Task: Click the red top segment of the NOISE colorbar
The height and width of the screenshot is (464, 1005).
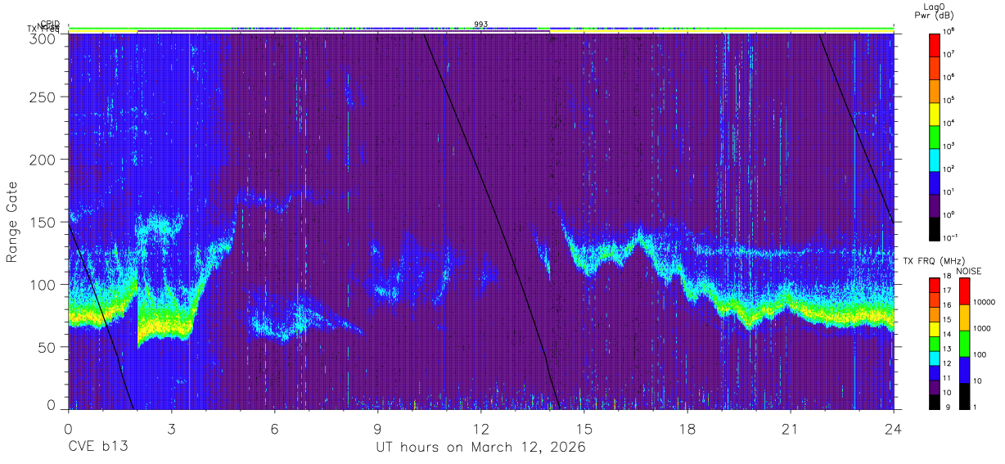Action: pos(963,291)
